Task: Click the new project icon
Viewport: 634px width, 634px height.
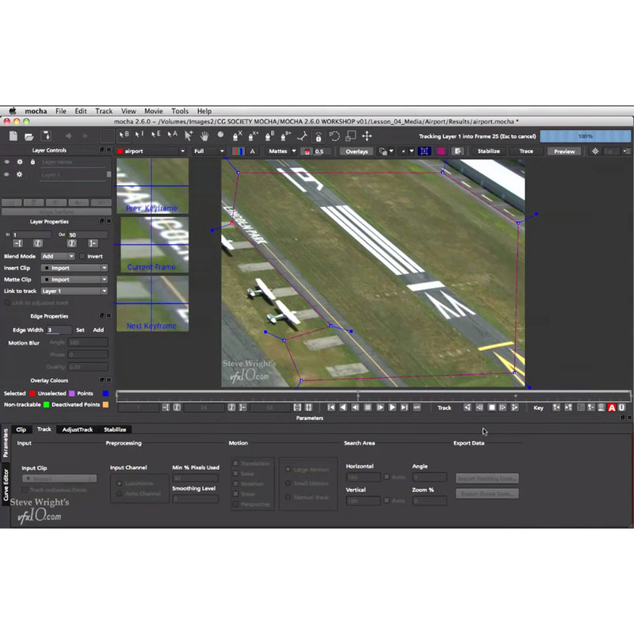Action: (13, 136)
